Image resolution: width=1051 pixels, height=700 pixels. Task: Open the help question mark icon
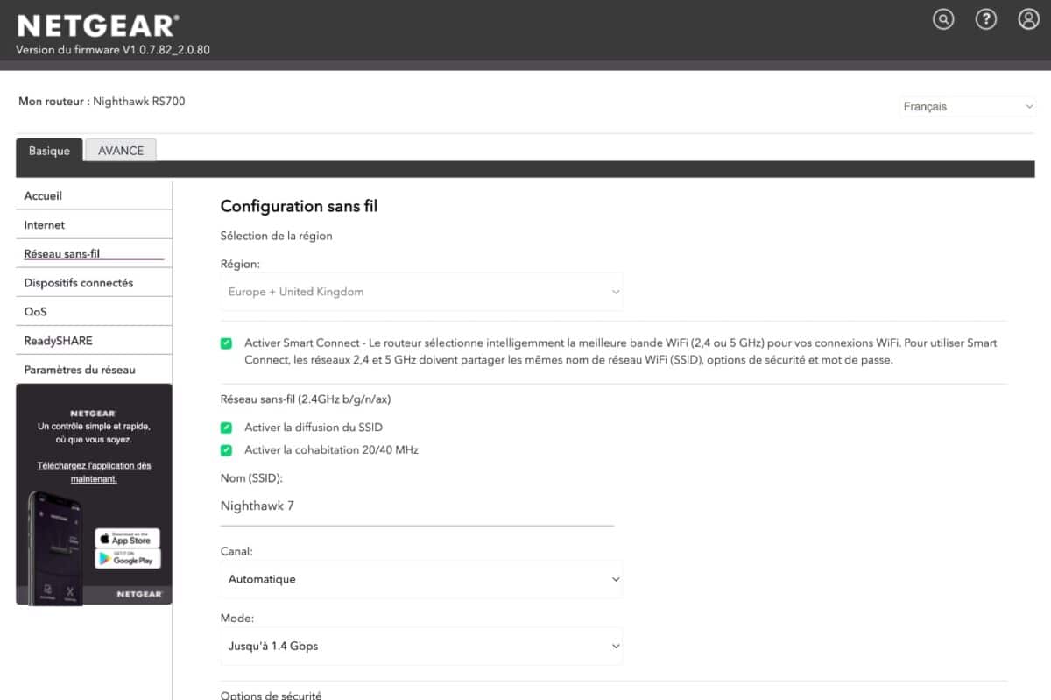click(x=986, y=19)
